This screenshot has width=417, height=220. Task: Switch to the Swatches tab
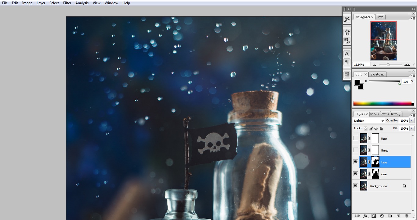tap(378, 74)
